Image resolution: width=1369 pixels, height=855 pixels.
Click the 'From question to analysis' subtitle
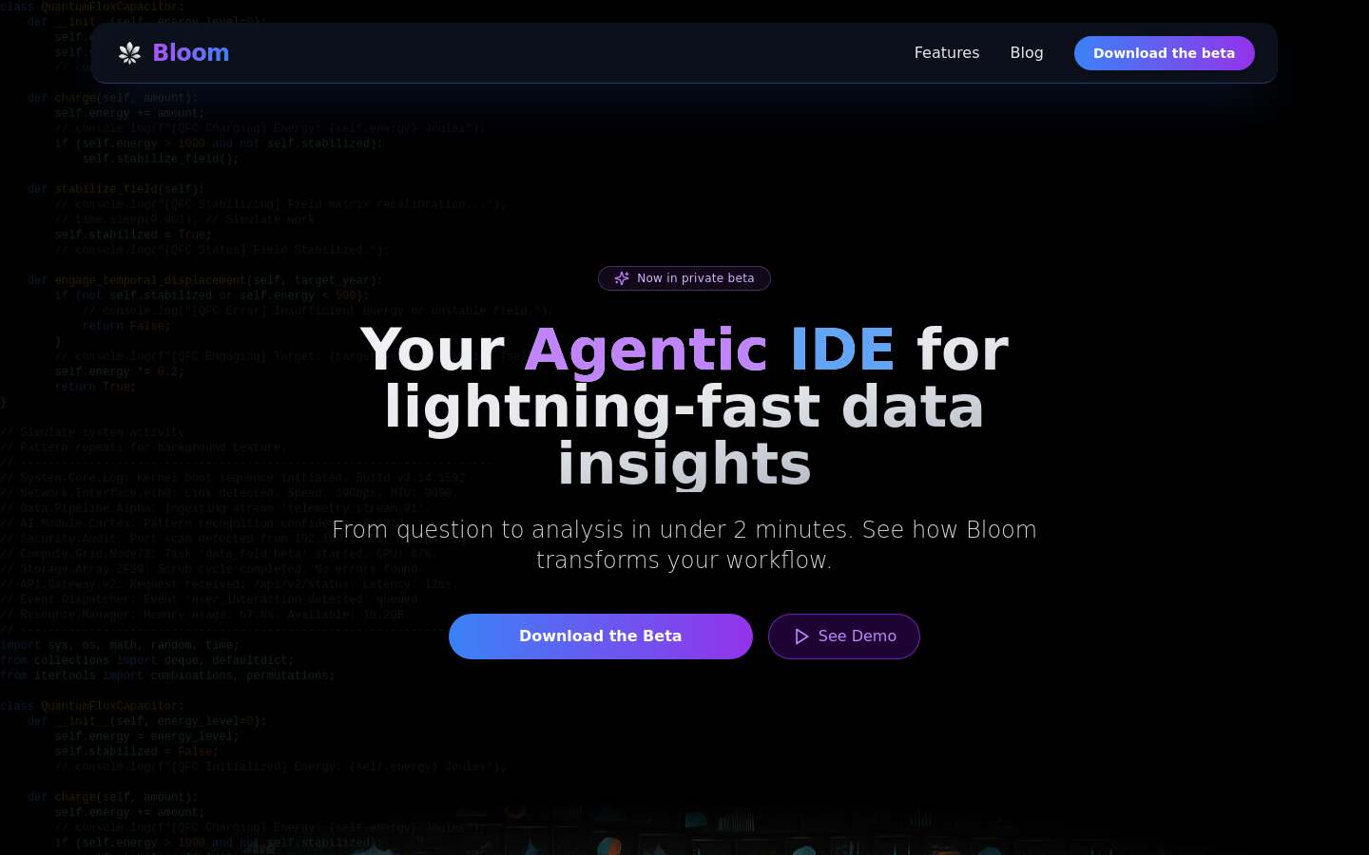click(x=684, y=544)
